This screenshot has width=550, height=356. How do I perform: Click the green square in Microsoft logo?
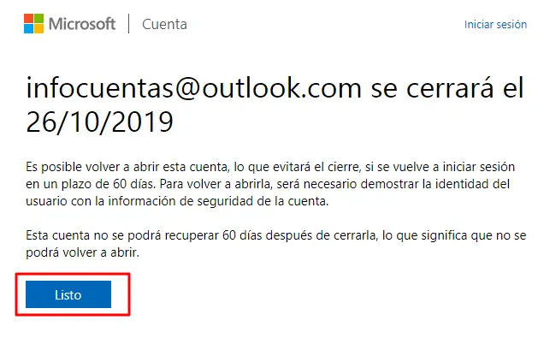click(x=39, y=18)
